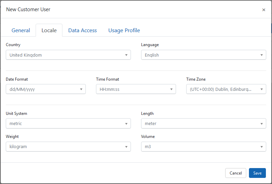
Task: Expand the Weight kilogram dropdown
Action: pyautogui.click(x=68, y=147)
